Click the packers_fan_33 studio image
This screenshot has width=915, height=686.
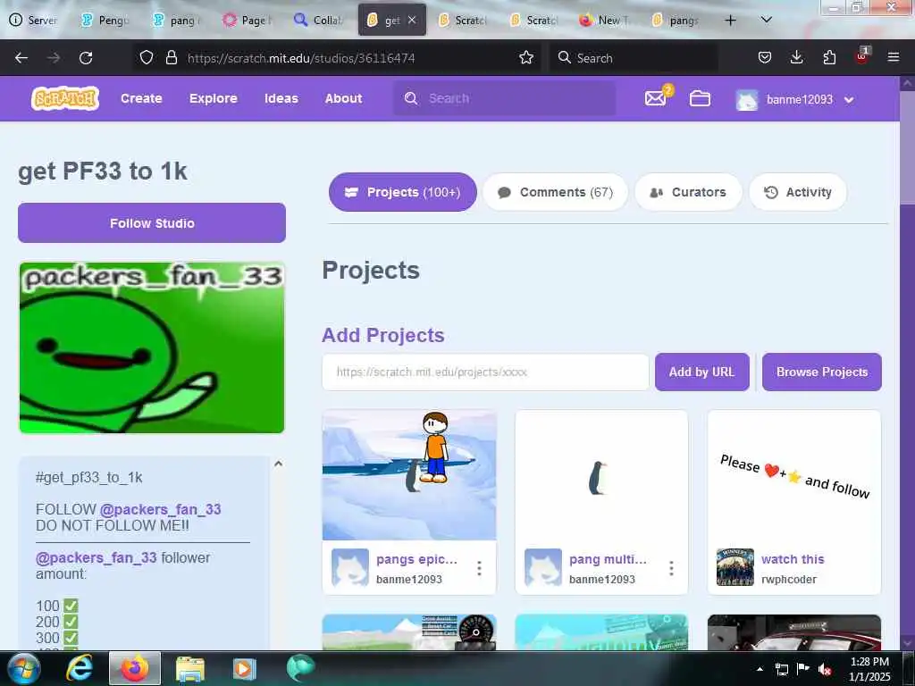pyautogui.click(x=152, y=347)
